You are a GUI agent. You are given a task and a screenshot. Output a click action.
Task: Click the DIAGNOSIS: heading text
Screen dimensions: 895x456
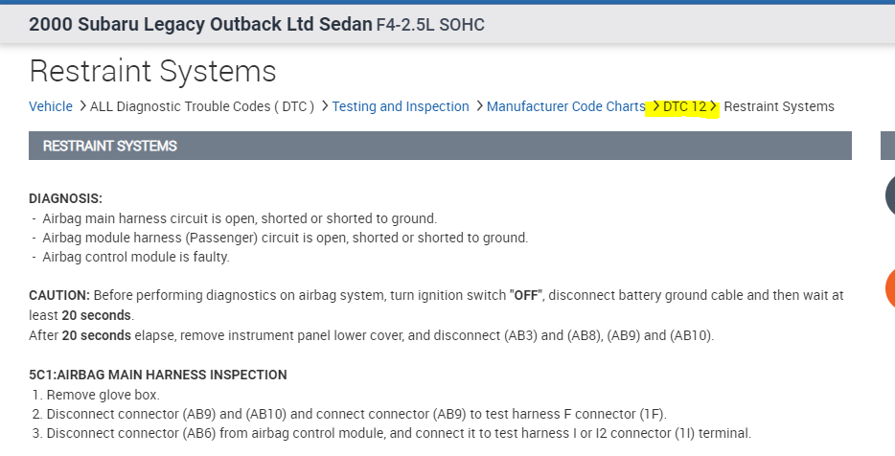click(x=65, y=198)
